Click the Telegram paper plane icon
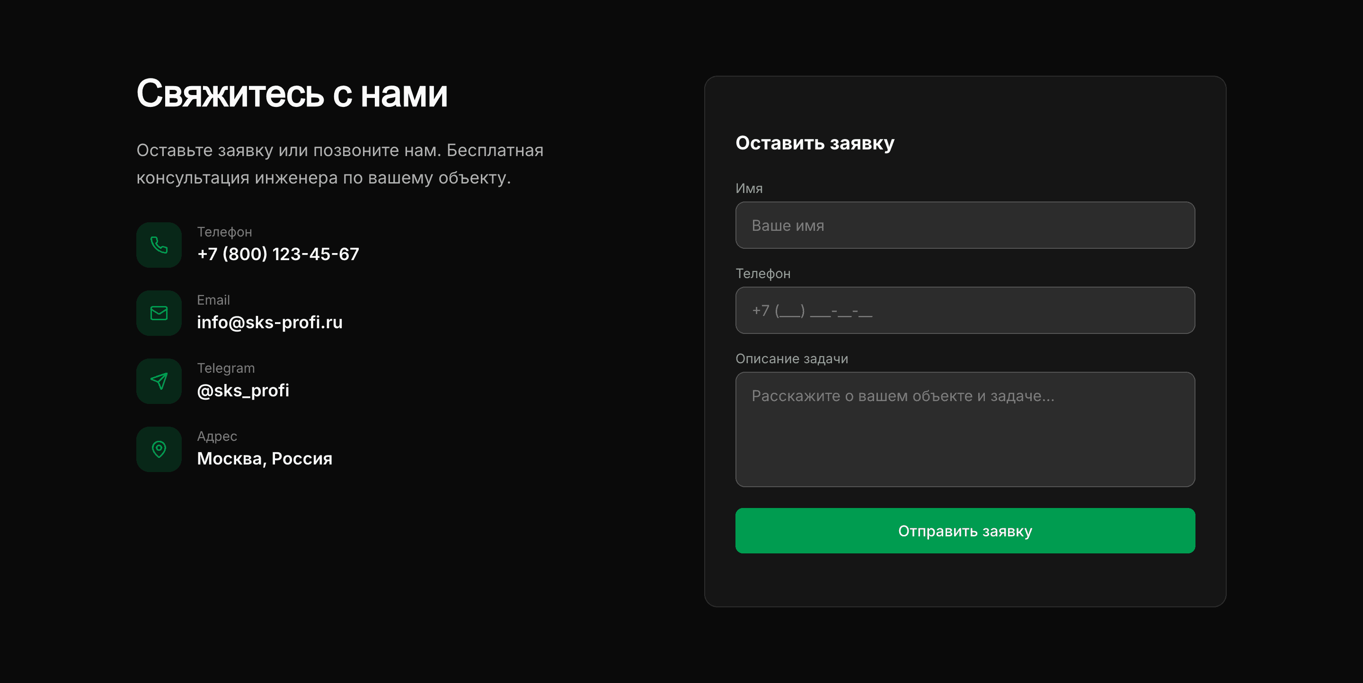This screenshot has width=1363, height=683. [159, 381]
